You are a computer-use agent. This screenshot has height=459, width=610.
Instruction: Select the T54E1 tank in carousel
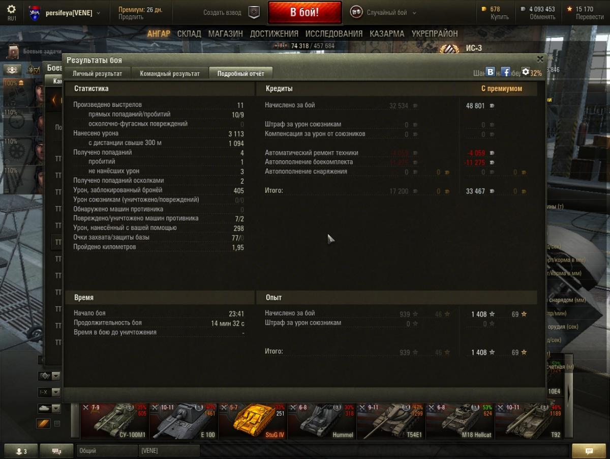391,420
